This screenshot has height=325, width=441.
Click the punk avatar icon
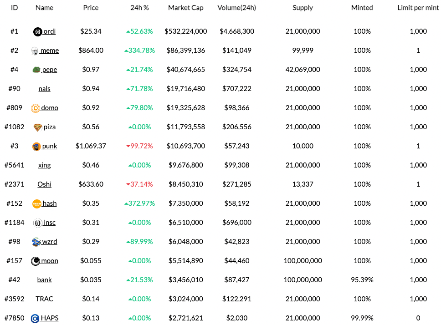[36, 146]
